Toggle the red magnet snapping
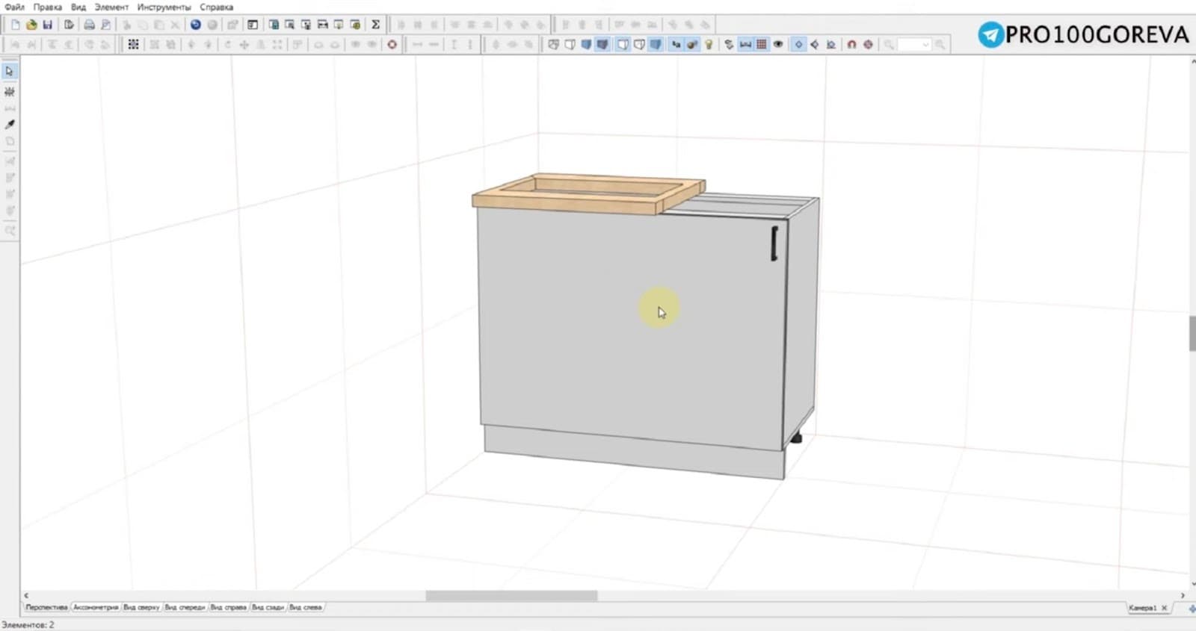The height and width of the screenshot is (631, 1196). (x=851, y=44)
